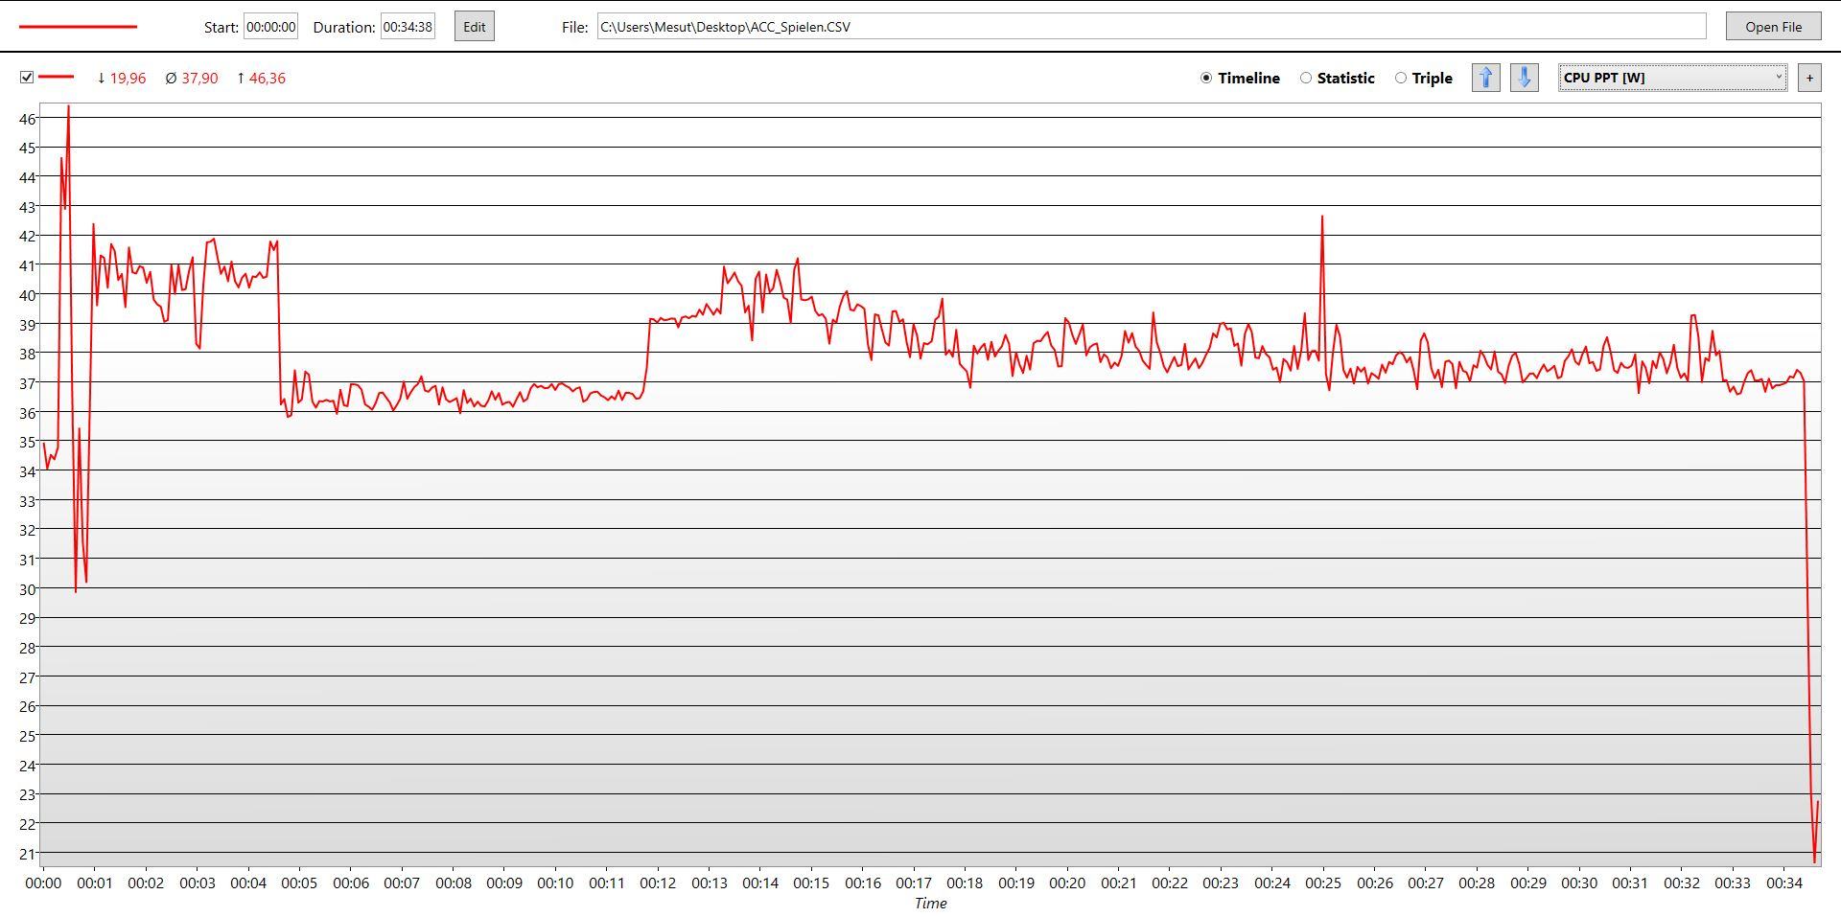Click the red line color legend at top left
The image size is (1841, 917).
click(78, 27)
